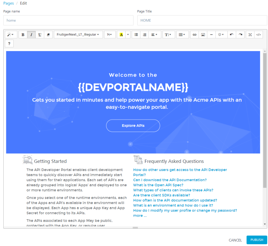
Task: Click the editor resize handle at bottom
Action: coord(135,228)
